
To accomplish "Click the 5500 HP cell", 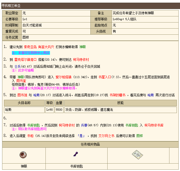I will pyautogui.click(x=59, y=110).
